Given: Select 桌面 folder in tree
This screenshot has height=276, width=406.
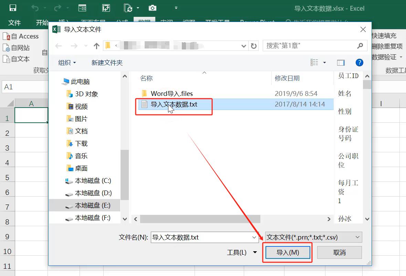Looking at the screenshot, I should pyautogui.click(x=77, y=168).
